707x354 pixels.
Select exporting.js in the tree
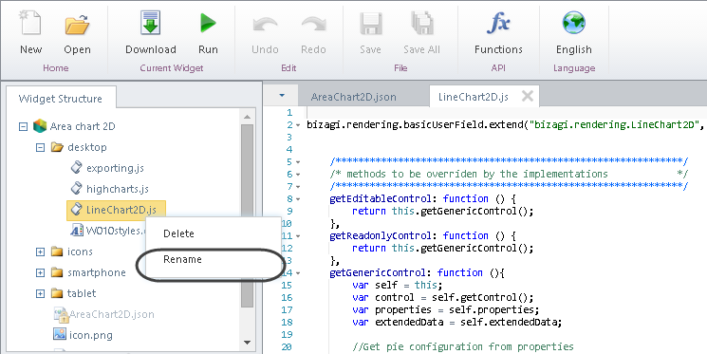pos(115,168)
